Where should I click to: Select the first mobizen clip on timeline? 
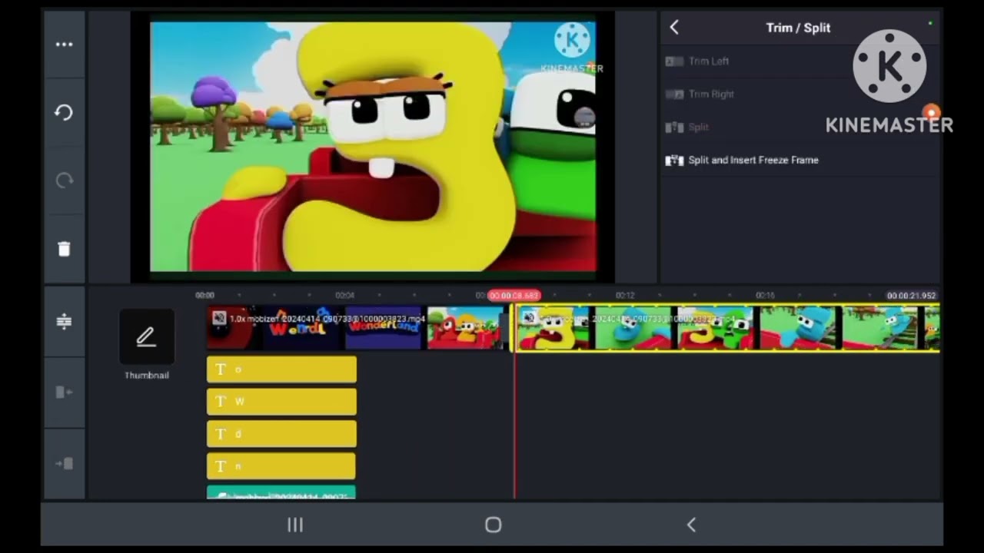pyautogui.click(x=357, y=328)
